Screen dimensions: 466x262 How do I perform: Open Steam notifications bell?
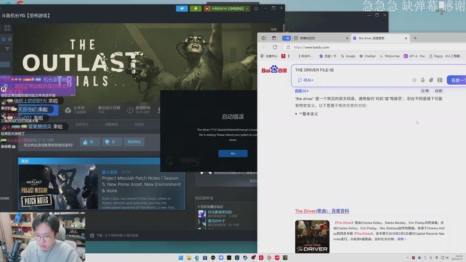click(x=196, y=9)
